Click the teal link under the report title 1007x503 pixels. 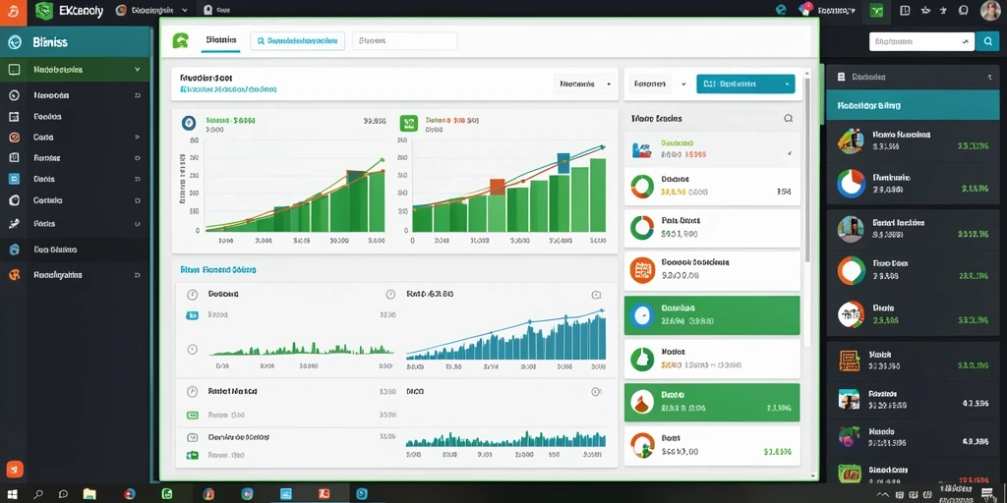coord(228,90)
